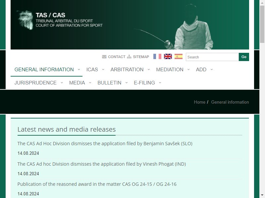The image size is (265, 198).
Task: Click the date under the Benjamin Savšek news item
Action: click(x=28, y=153)
